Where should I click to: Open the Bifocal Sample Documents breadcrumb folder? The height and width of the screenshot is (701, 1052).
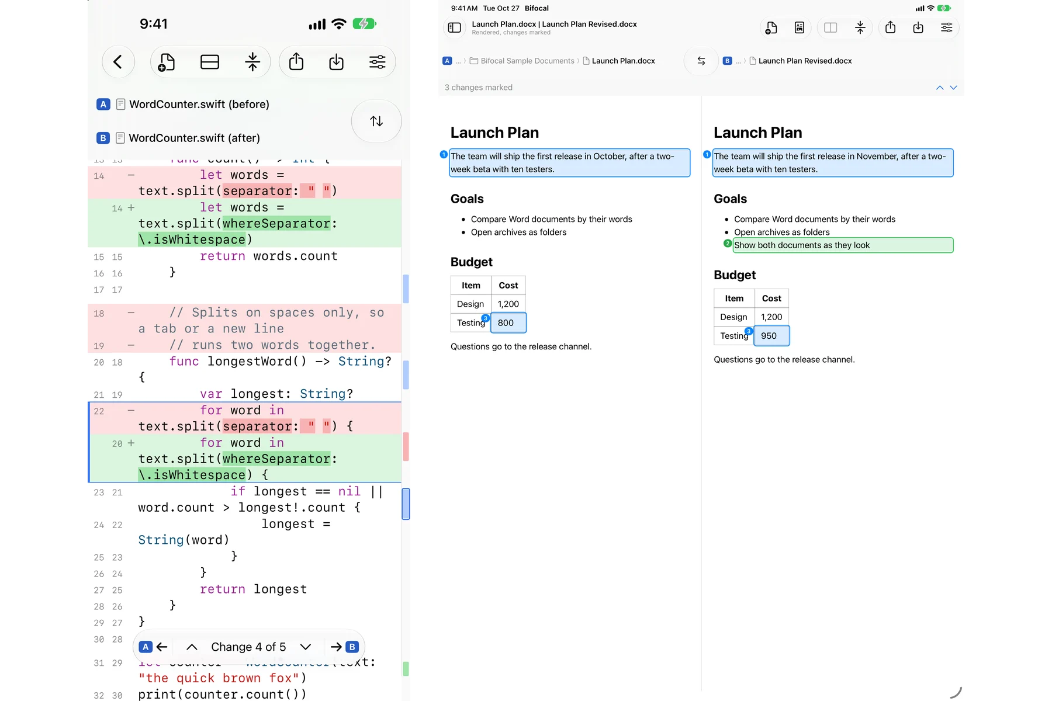[522, 61]
